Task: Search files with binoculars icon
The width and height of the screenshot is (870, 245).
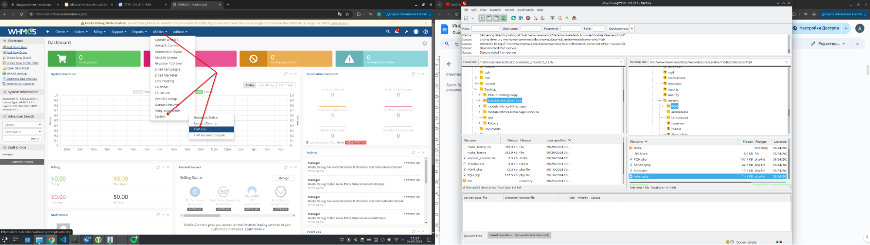Action: [574, 18]
